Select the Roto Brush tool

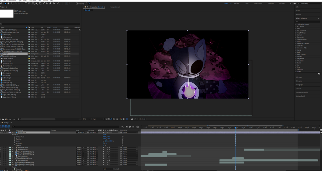pos(54,3)
